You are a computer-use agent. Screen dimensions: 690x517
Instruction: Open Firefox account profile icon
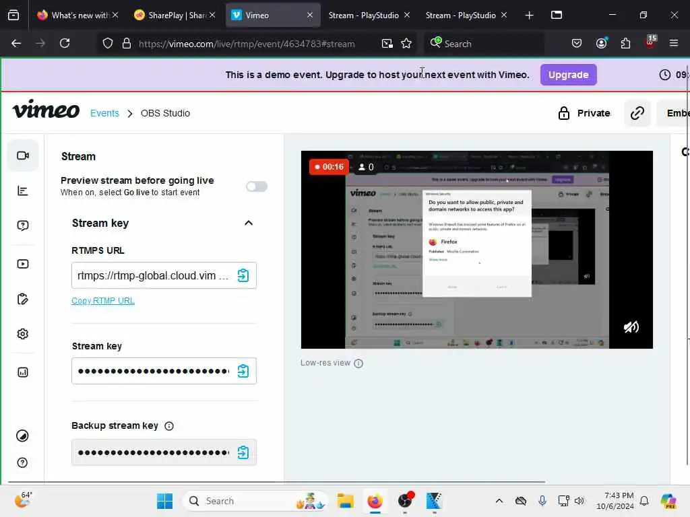point(602,43)
